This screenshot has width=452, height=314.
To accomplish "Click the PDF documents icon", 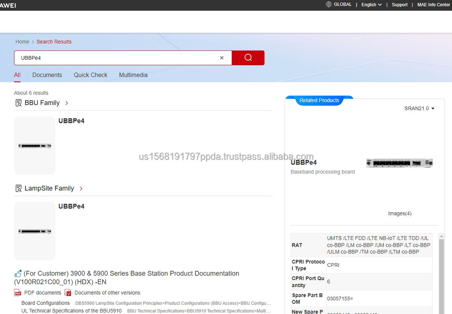I will [18, 293].
